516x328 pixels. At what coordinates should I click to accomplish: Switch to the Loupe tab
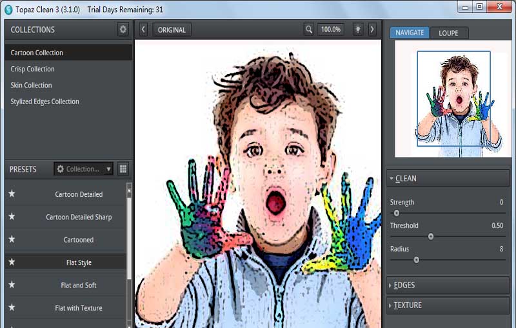pos(448,33)
